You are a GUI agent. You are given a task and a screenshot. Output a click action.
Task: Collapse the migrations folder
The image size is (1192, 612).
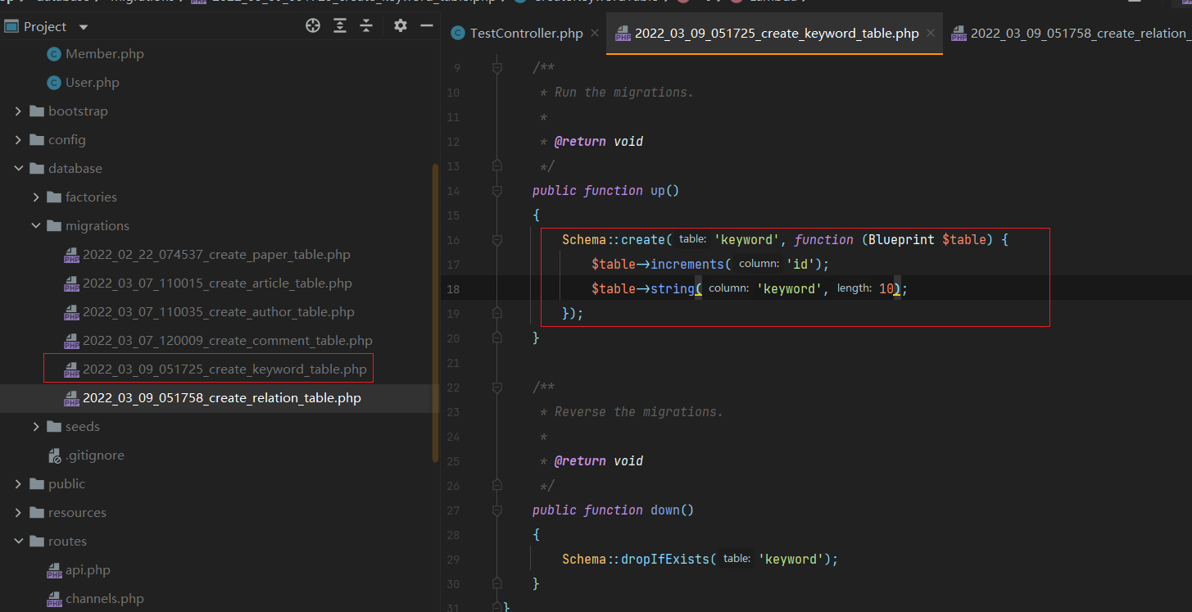tap(36, 226)
